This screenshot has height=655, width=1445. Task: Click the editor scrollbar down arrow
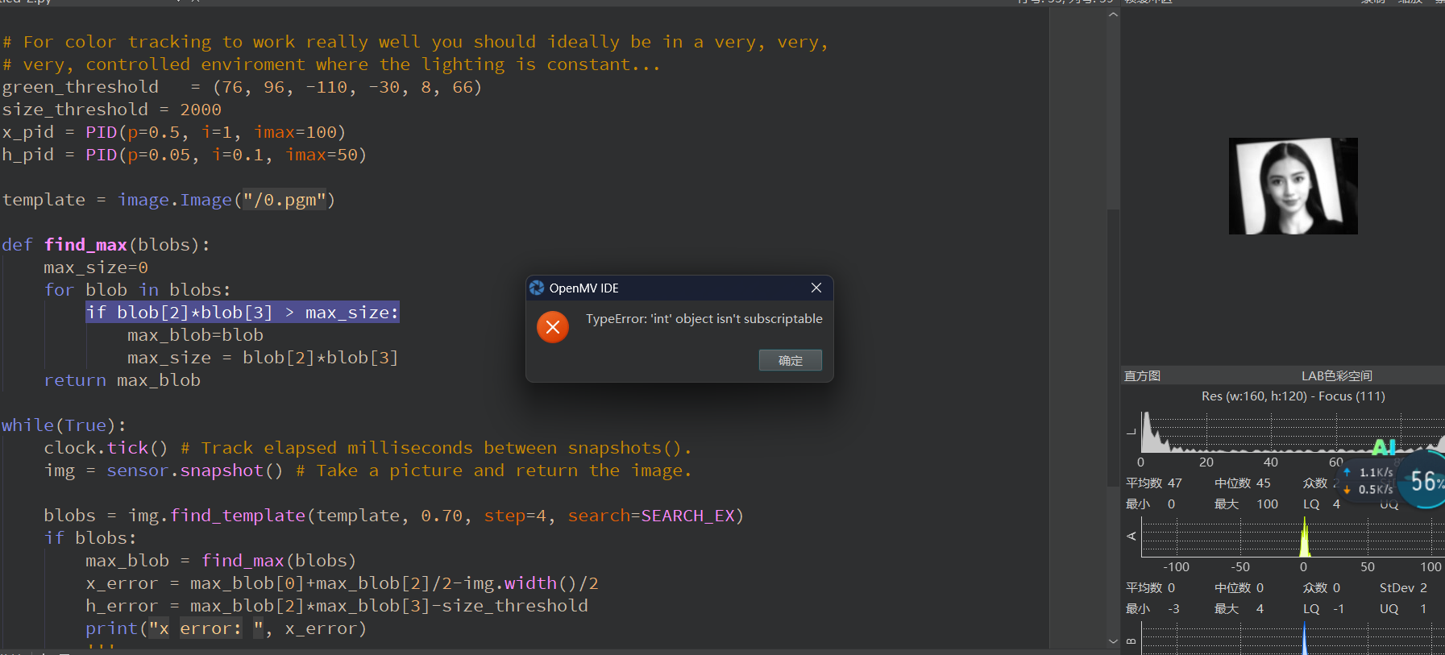coord(1113,641)
